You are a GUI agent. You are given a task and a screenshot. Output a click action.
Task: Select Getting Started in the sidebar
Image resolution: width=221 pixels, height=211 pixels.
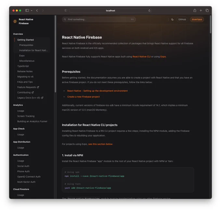[25, 40]
